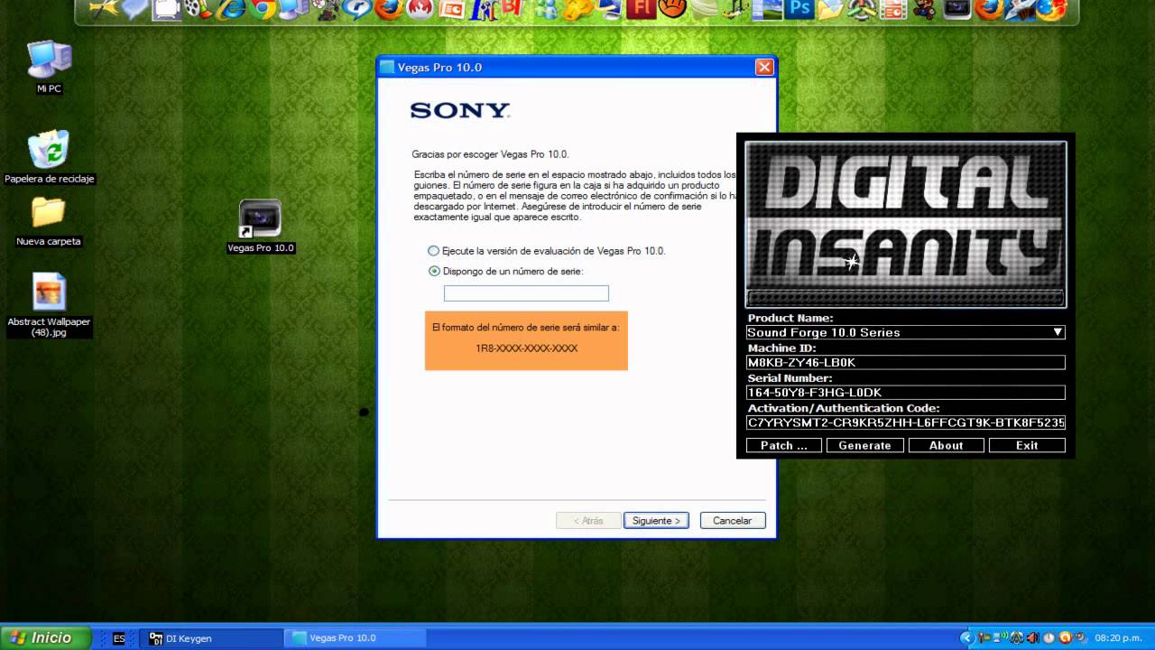Open RealPlayer icon in the top dock
1155x650 pixels.
pyautogui.click(x=356, y=9)
